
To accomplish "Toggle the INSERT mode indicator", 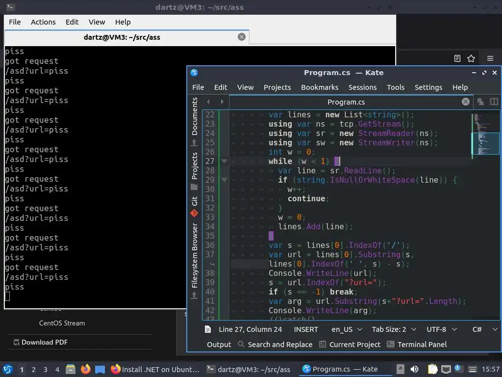I will [306, 329].
